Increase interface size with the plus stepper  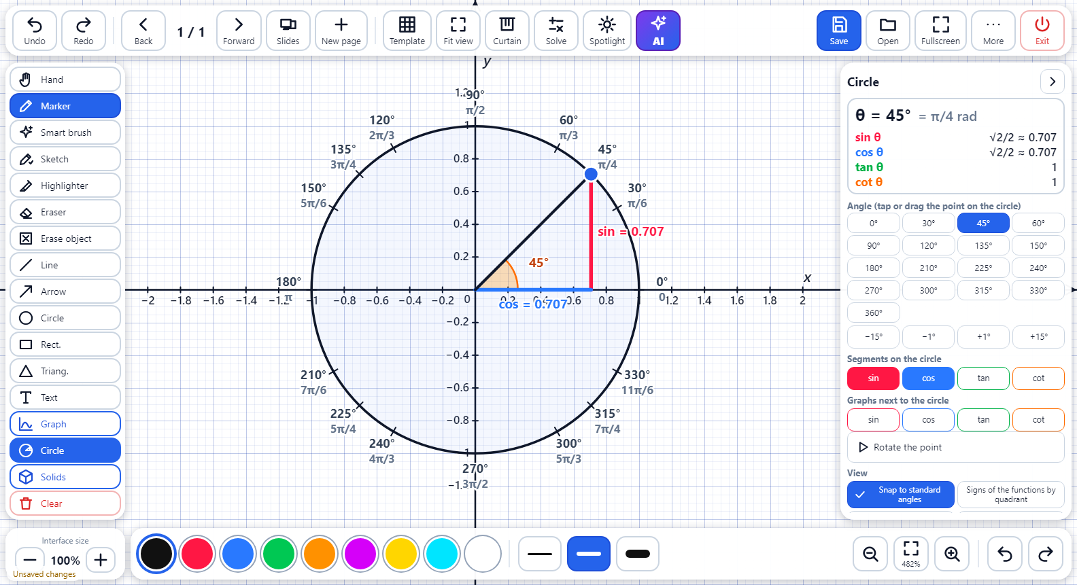click(x=101, y=560)
